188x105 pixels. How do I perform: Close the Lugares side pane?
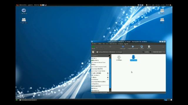tap(109, 56)
